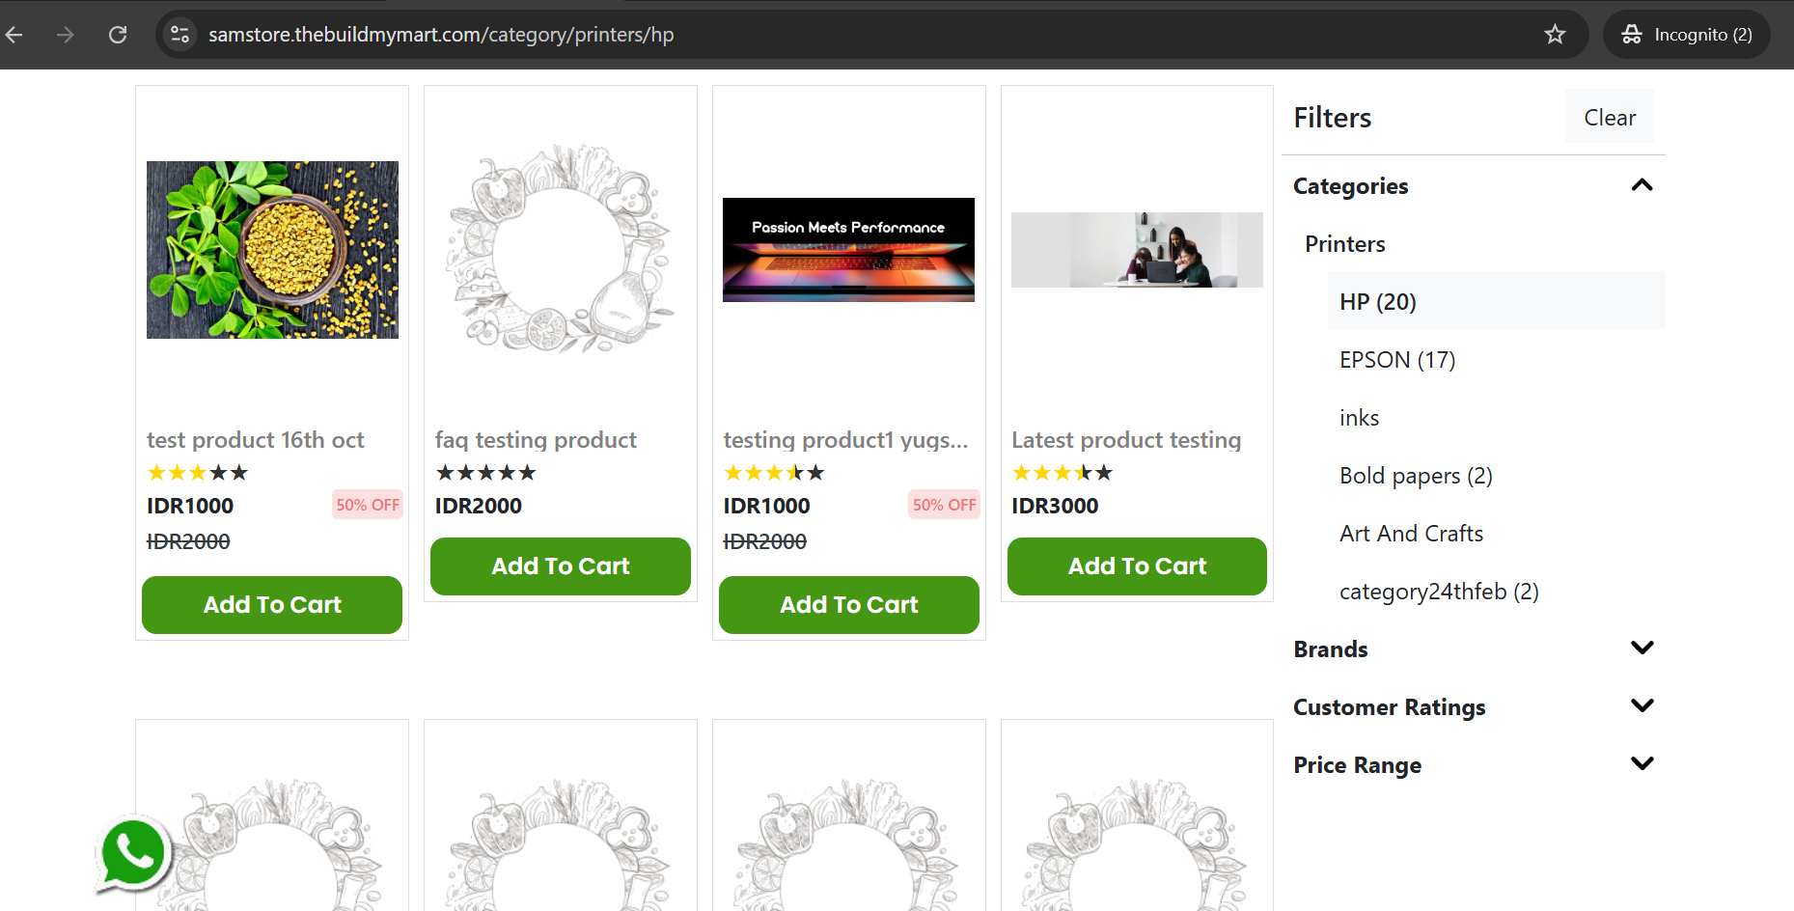Bookmark this page with the star icon
The image size is (1794, 911).
(x=1555, y=35)
